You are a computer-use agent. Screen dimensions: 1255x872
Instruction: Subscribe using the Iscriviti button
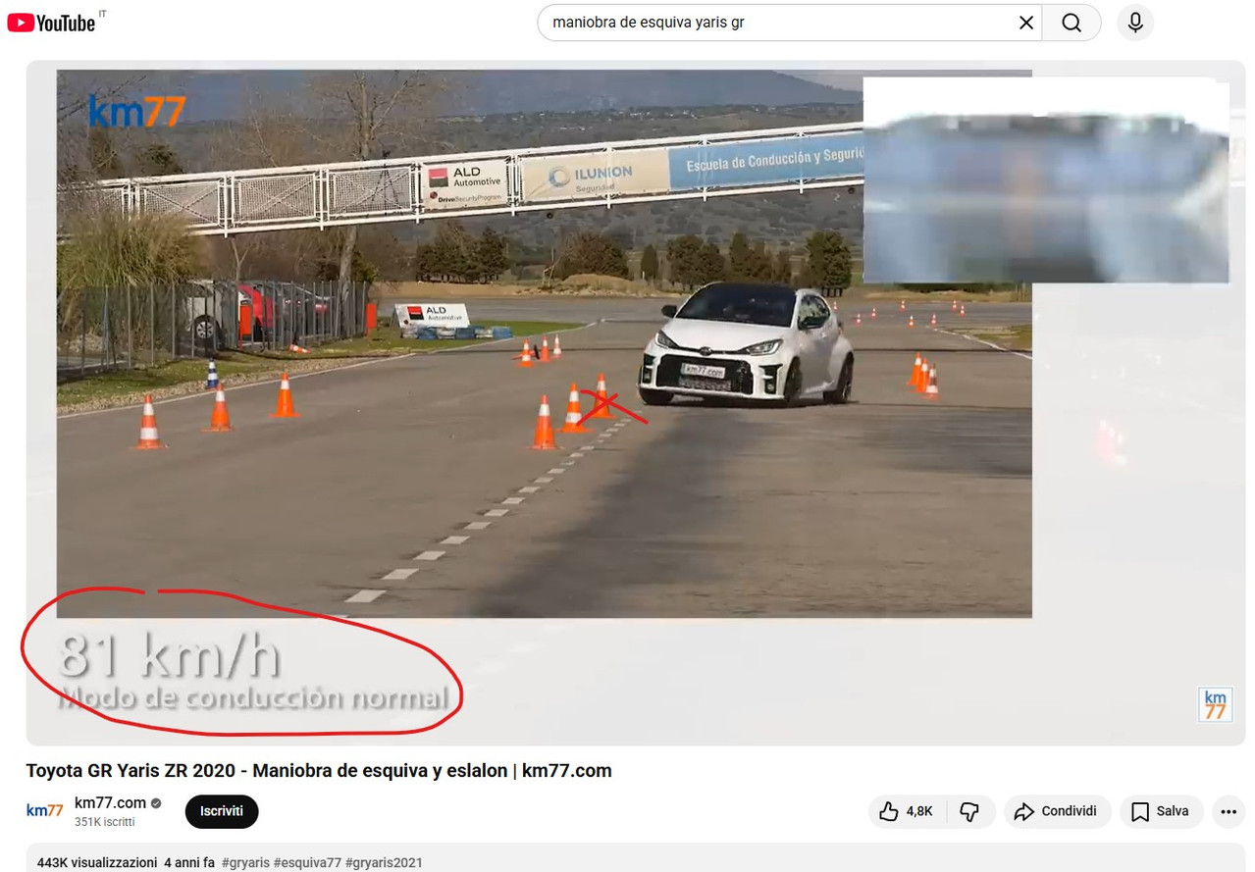[x=222, y=811]
